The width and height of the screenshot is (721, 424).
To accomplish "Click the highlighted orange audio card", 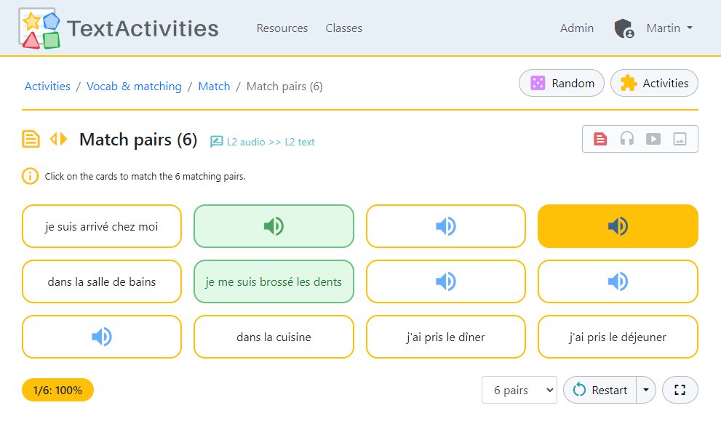I will [x=618, y=226].
